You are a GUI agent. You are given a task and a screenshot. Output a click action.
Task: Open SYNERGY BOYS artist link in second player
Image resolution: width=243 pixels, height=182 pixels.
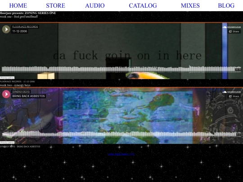pos(21,92)
